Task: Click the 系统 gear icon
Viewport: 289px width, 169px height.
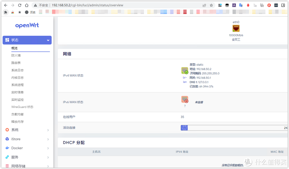Action: point(7,130)
